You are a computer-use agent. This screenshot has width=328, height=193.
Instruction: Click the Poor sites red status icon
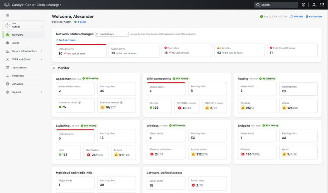point(165,48)
